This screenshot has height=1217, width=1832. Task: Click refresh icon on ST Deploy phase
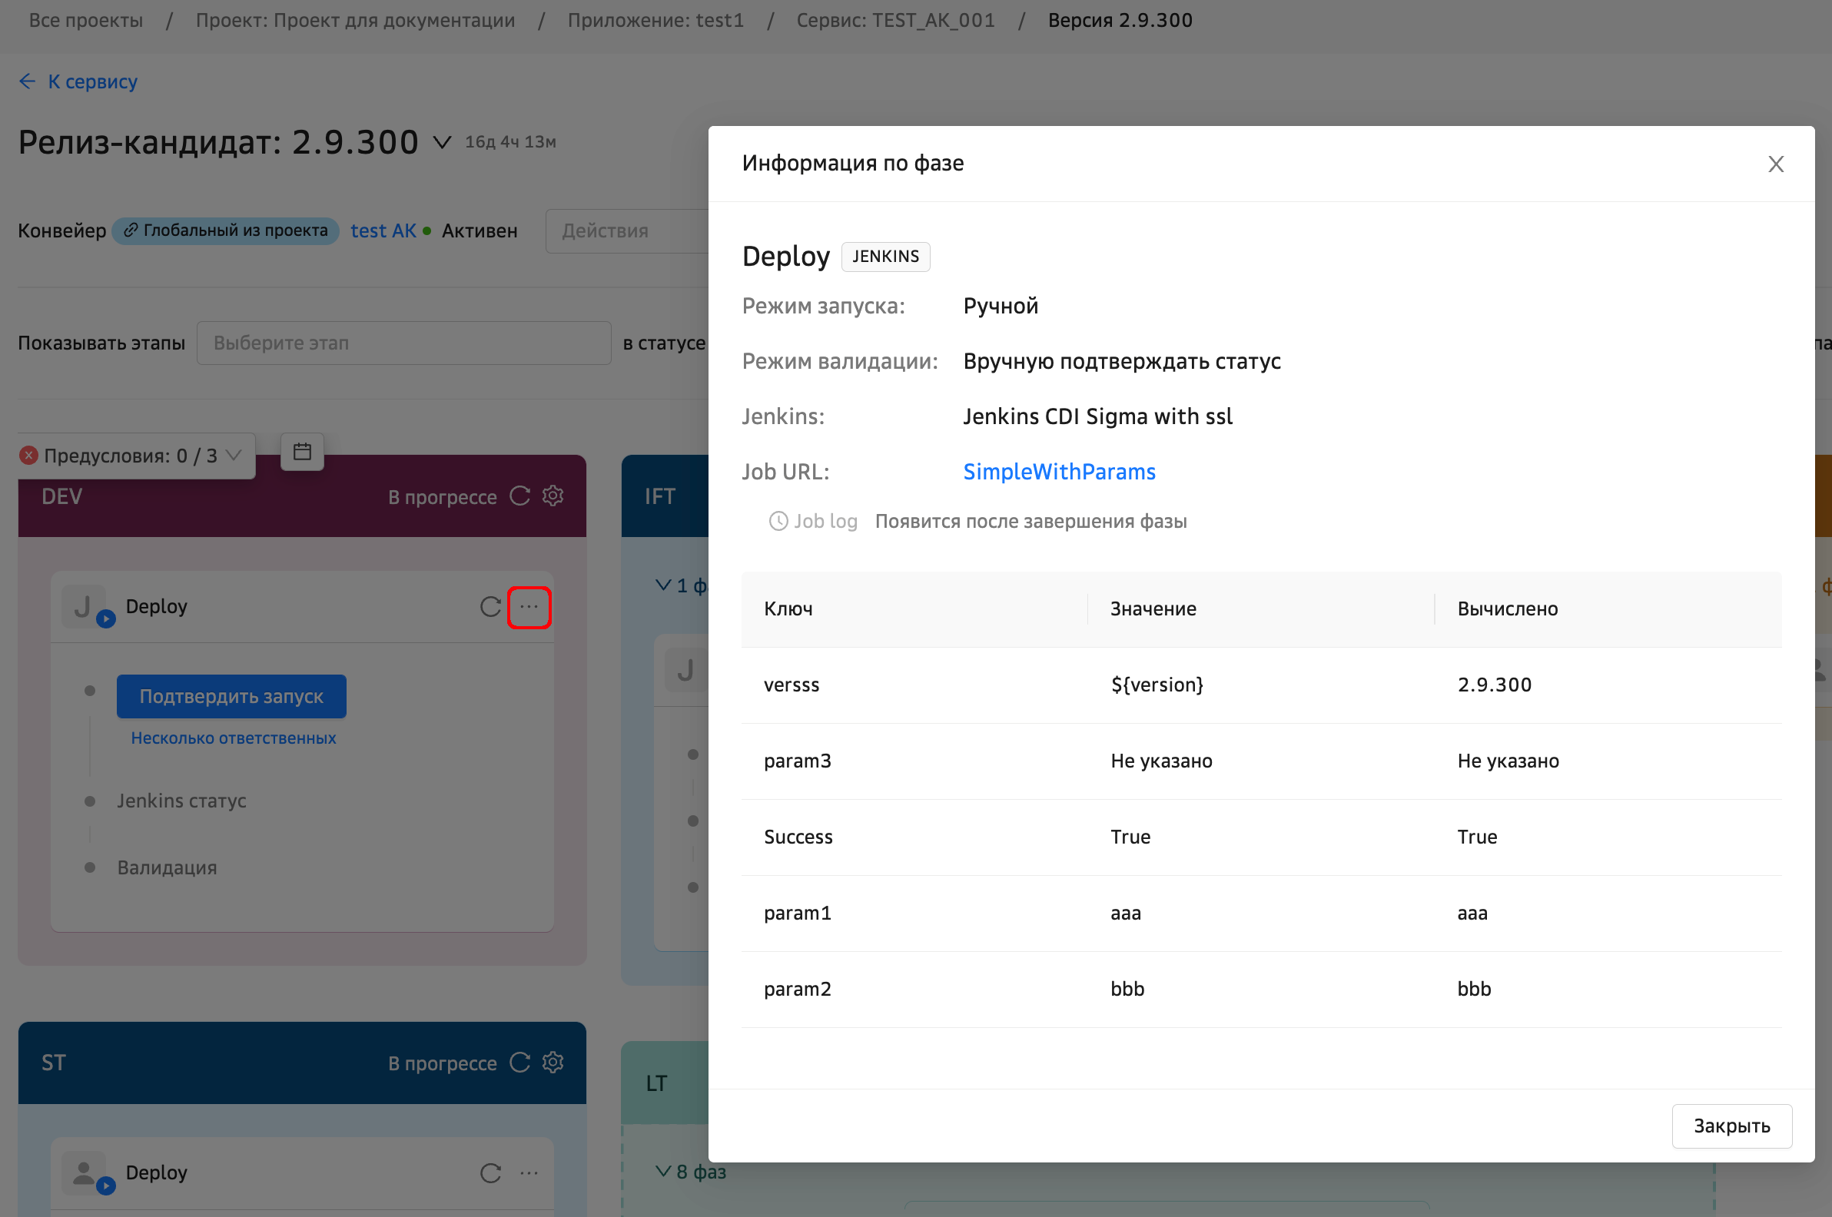pos(490,1172)
